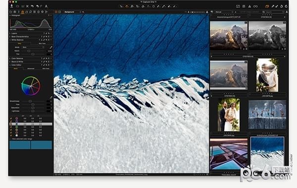Expand the Base Characteristics panel
297x188 pixels.
coord(10,37)
